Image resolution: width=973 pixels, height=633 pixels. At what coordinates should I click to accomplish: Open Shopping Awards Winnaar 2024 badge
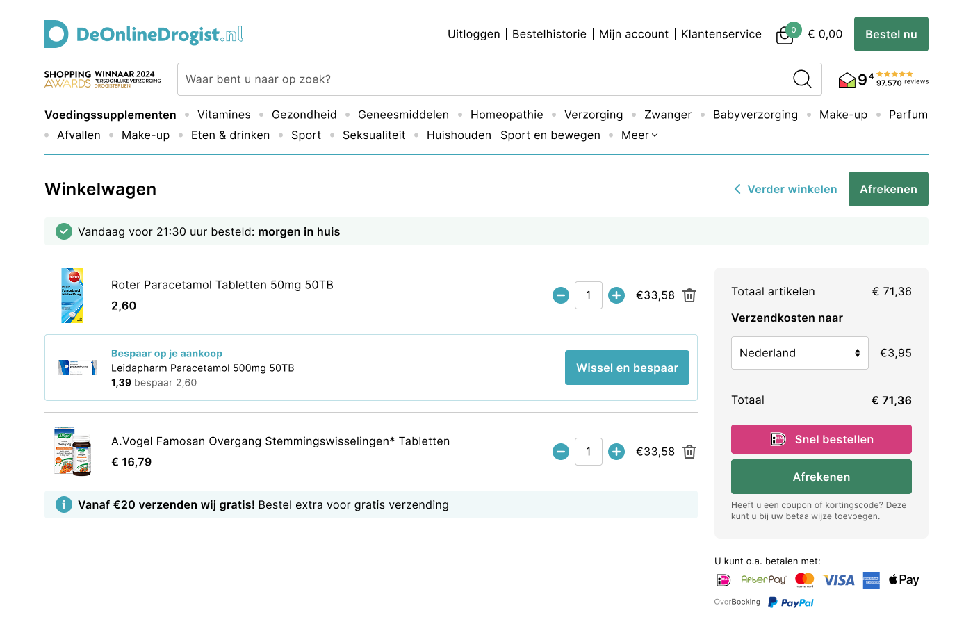click(x=103, y=79)
